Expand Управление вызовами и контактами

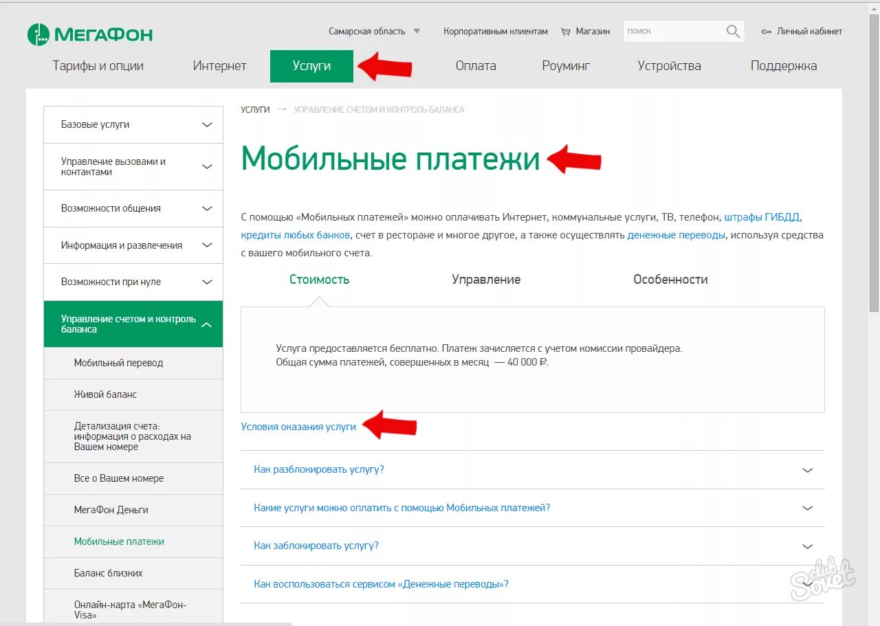133,166
